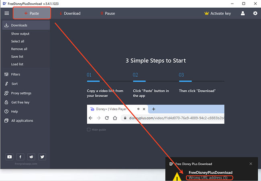Click FreeDisneyPlusDownload notification title
Image resolution: width=261 pixels, height=181 pixels.
click(x=210, y=173)
